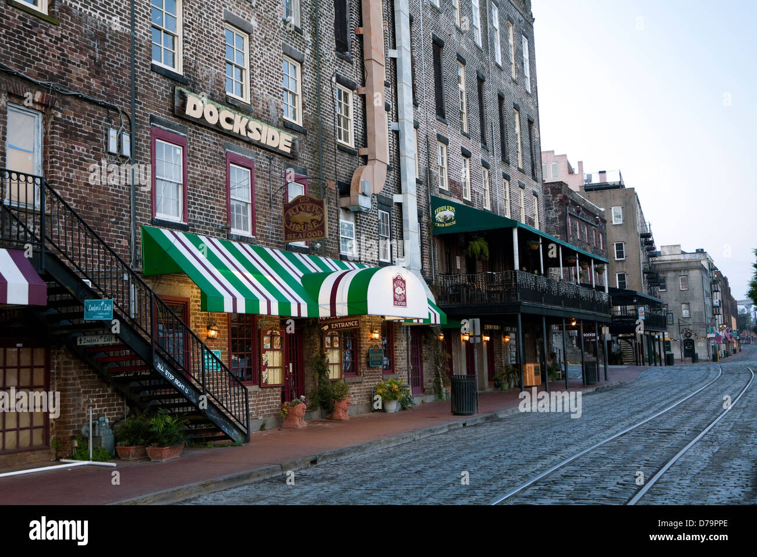
Task: Click the Fiddlers Crab House awning sign
Action: point(445,217)
